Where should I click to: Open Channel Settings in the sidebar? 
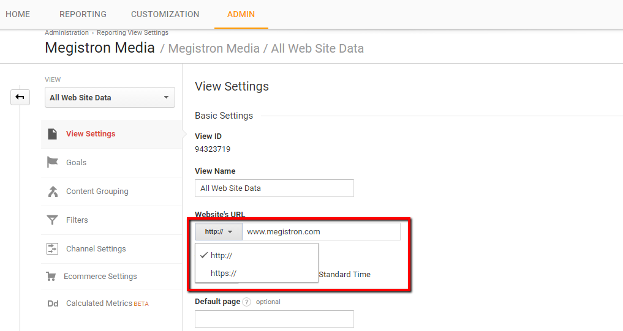click(111, 249)
